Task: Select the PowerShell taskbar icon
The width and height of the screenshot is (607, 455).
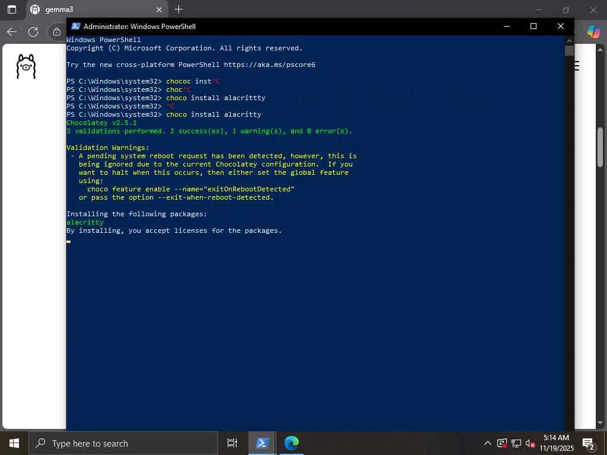Action: (261, 443)
